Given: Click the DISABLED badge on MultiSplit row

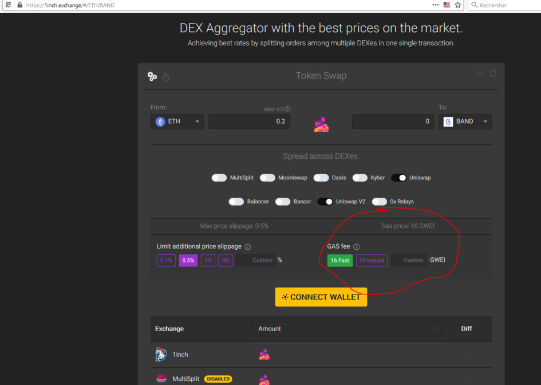Looking at the screenshot, I should [218, 379].
